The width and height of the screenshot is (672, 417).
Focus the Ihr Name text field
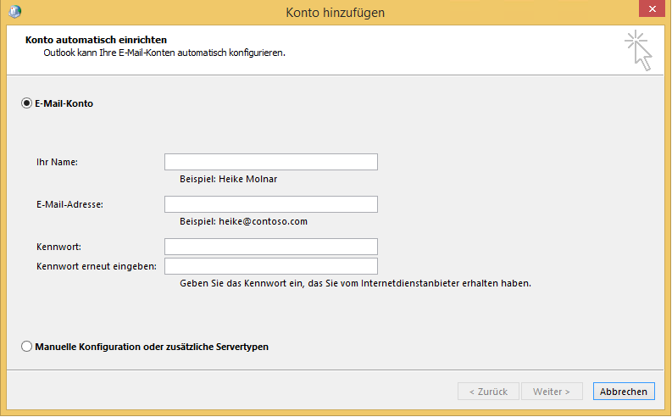[270, 162]
